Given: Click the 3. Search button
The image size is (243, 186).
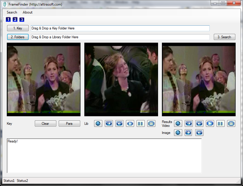Looking at the screenshot, I should [x=224, y=37].
